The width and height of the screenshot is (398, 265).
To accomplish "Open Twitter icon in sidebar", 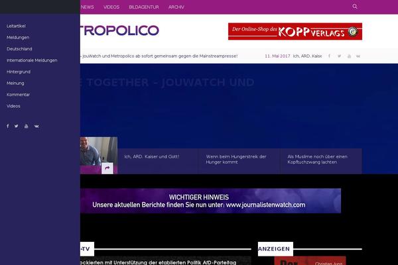I will (16, 126).
